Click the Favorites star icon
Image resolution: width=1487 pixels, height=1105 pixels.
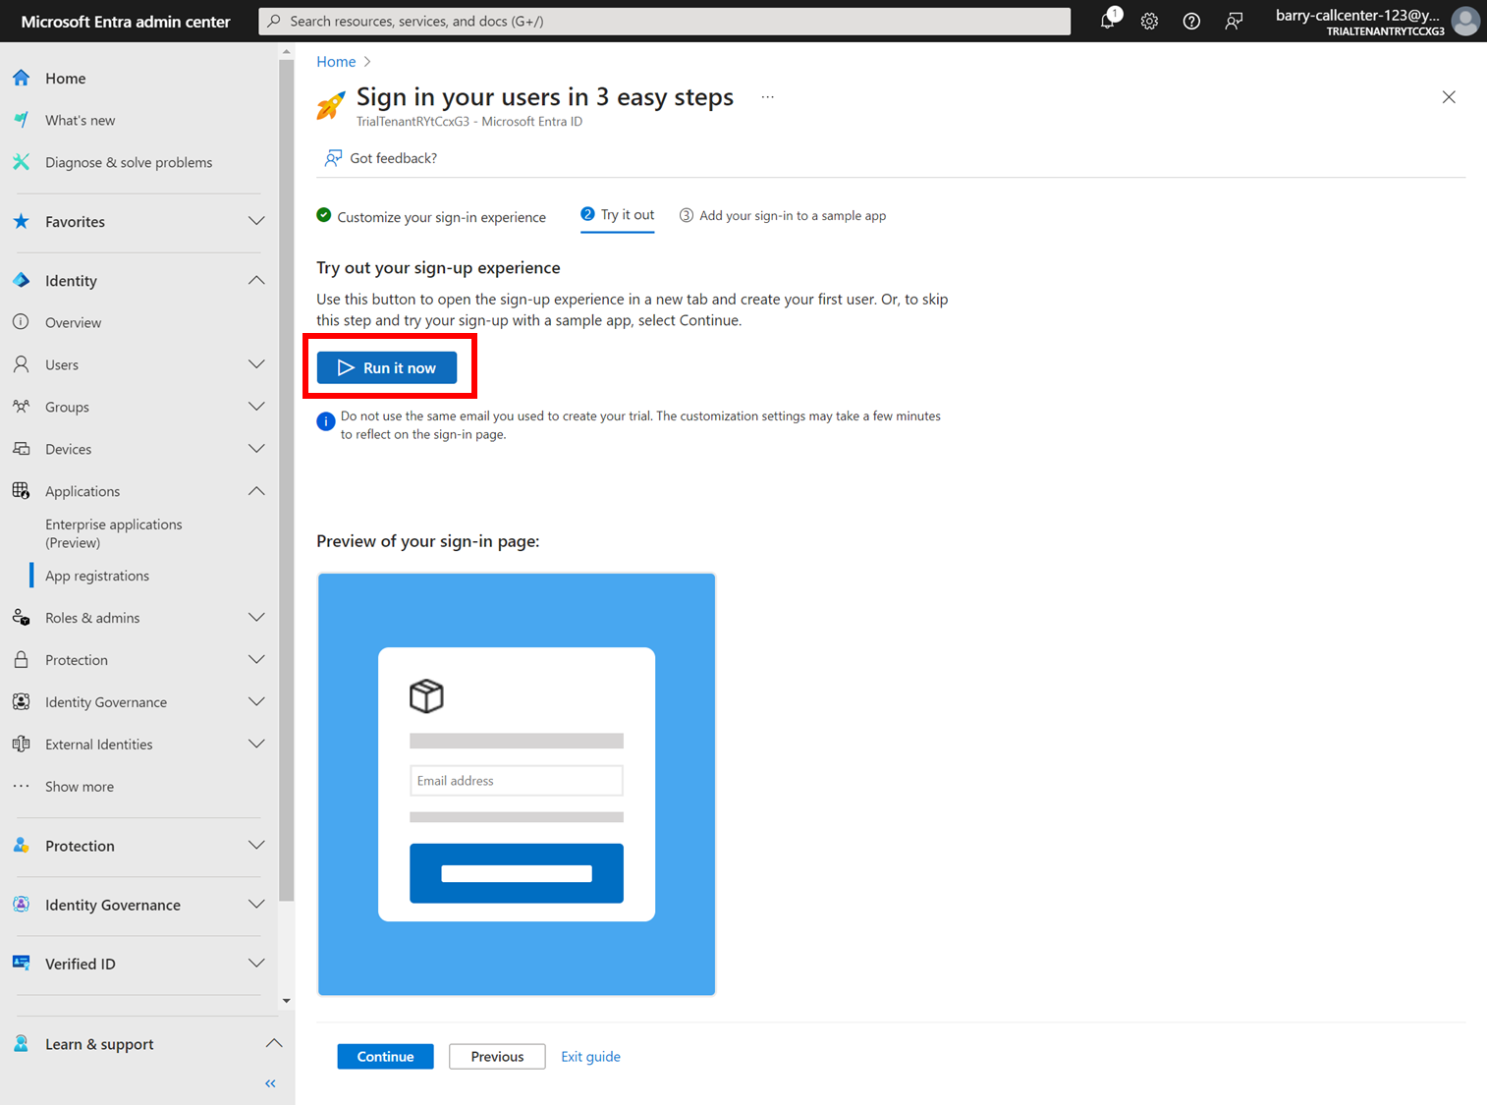(21, 221)
